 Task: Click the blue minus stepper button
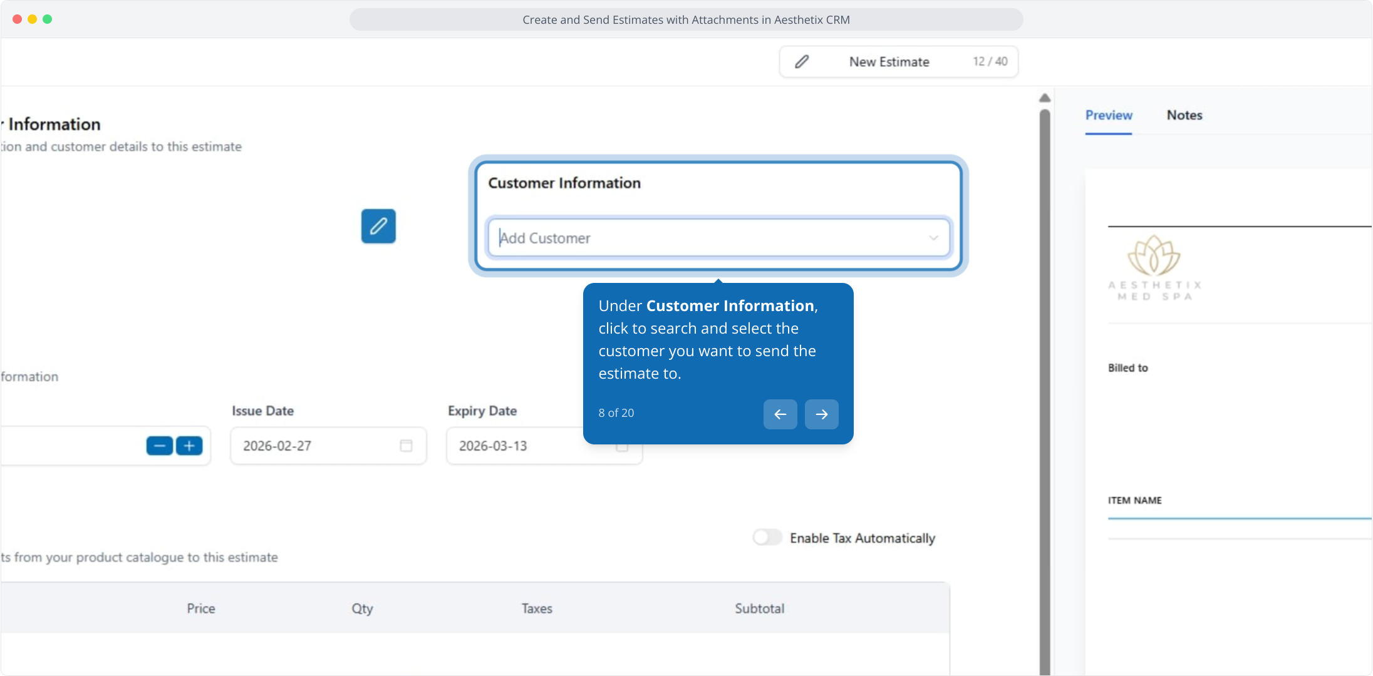click(160, 446)
